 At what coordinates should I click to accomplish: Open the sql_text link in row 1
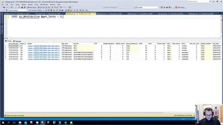point(44,46)
